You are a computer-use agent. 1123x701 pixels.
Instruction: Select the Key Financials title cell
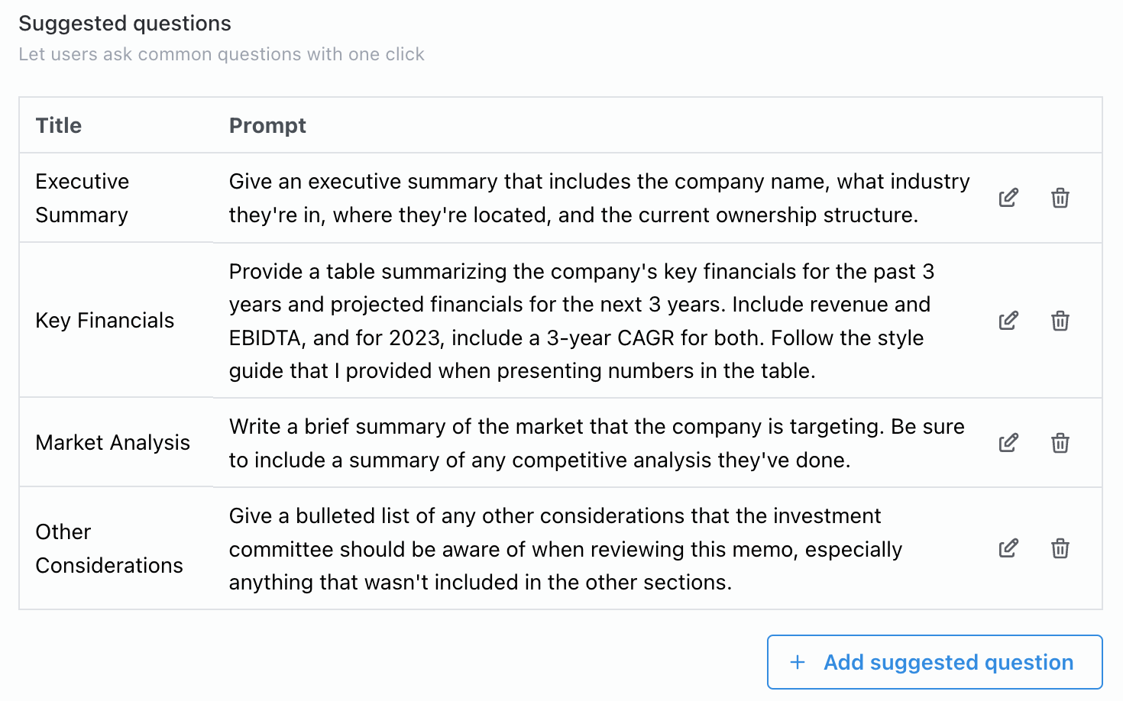105,321
